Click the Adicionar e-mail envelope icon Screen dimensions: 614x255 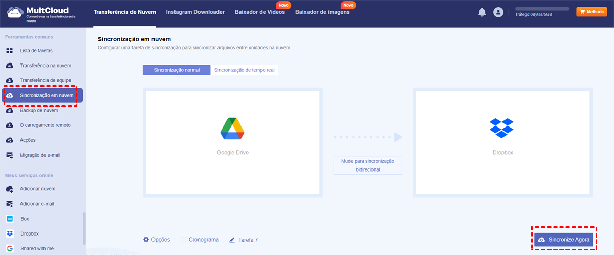(x=10, y=204)
